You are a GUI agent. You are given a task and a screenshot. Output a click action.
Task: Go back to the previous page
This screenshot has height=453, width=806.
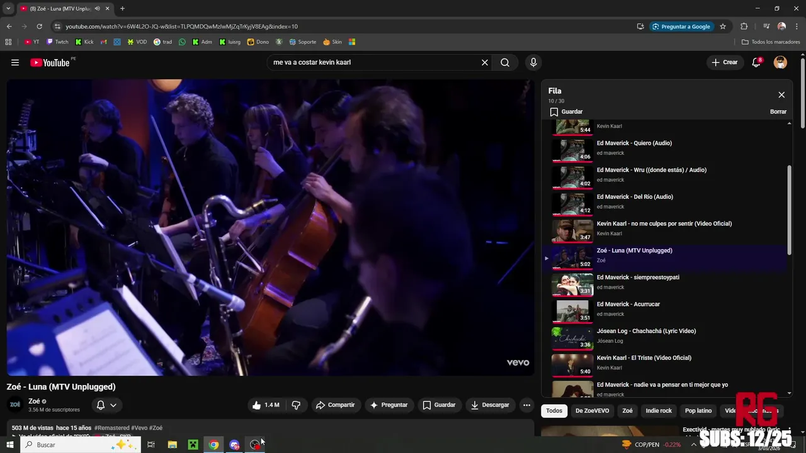pyautogui.click(x=9, y=26)
